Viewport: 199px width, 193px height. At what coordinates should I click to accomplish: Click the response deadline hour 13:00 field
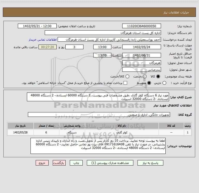coord(102,47)
